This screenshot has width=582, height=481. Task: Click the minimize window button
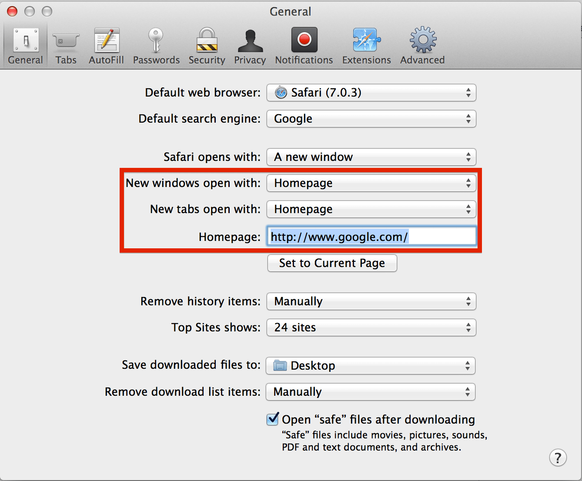[30, 11]
